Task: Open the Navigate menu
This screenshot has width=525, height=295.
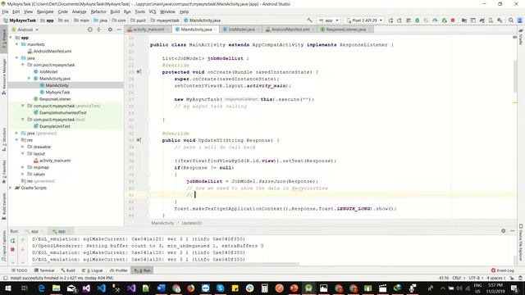Action: coord(45,11)
